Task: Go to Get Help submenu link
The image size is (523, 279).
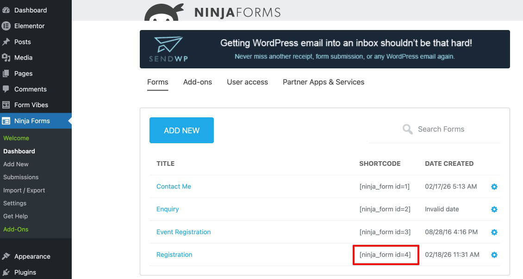Action: [15, 216]
